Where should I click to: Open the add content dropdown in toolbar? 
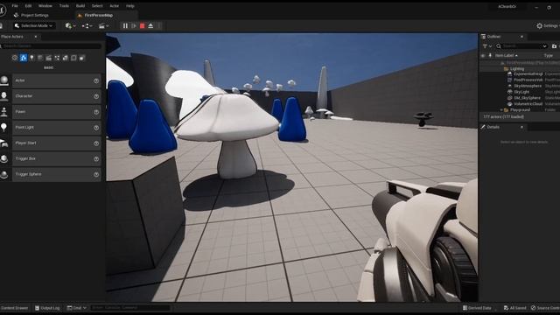click(x=70, y=25)
